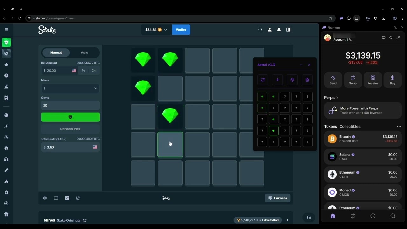Open Stake notifications bell
This screenshot has width=407, height=229.
[279, 30]
